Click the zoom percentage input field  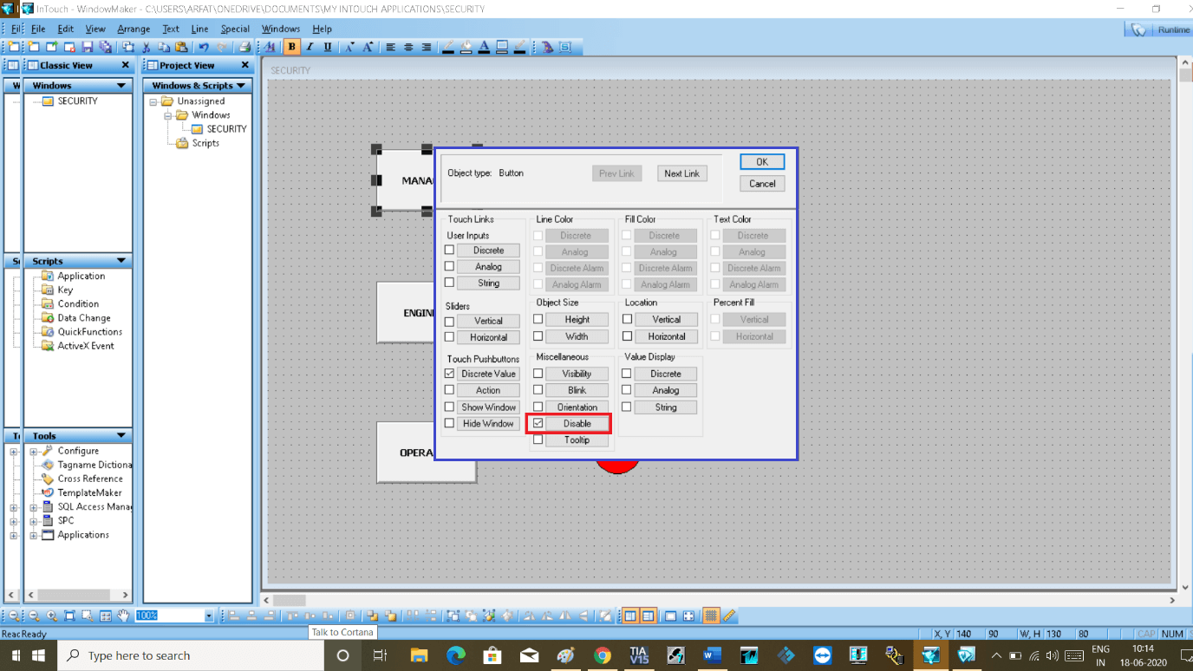[x=169, y=616]
